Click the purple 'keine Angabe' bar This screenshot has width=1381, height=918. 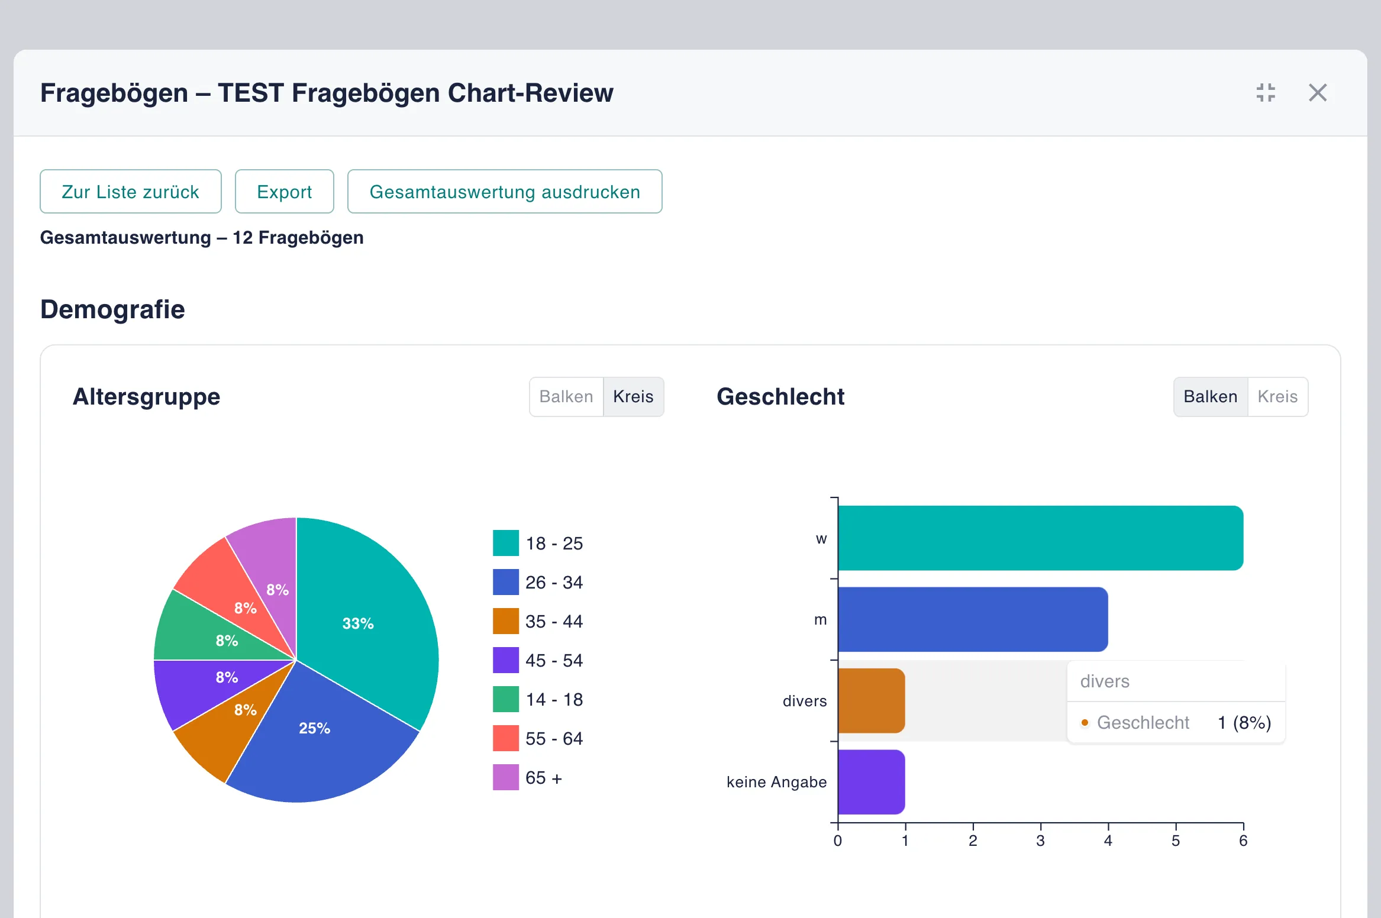point(872,782)
